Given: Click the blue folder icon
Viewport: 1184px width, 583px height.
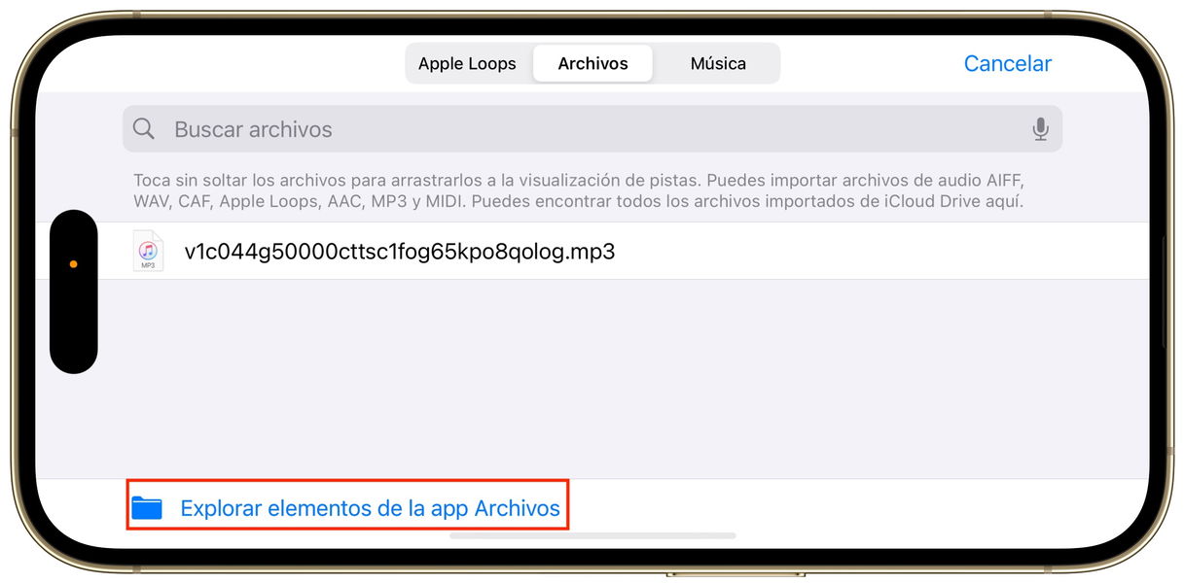Looking at the screenshot, I should [x=147, y=507].
